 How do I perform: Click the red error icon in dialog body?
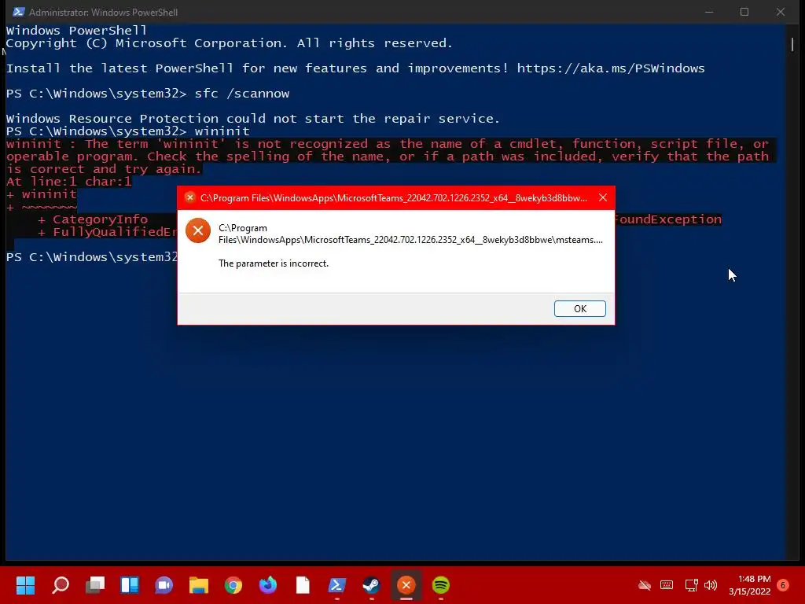tap(198, 230)
